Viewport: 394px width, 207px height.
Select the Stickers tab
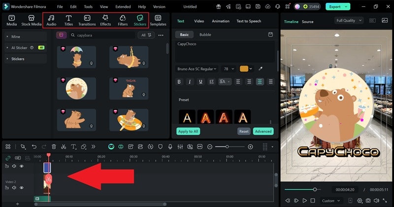tap(140, 20)
